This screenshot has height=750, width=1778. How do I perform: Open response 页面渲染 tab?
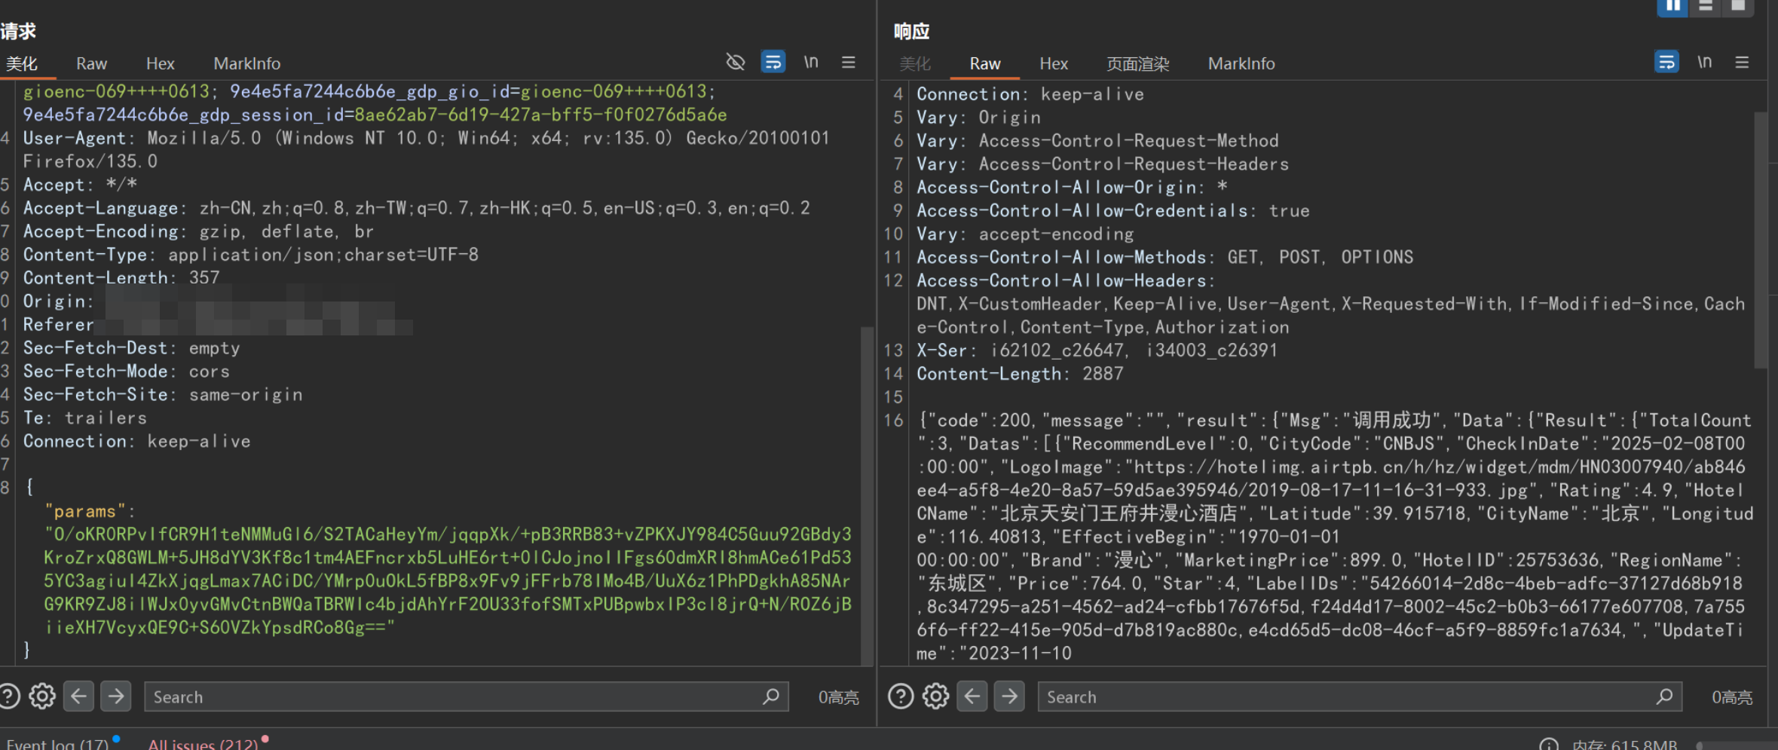(1137, 63)
